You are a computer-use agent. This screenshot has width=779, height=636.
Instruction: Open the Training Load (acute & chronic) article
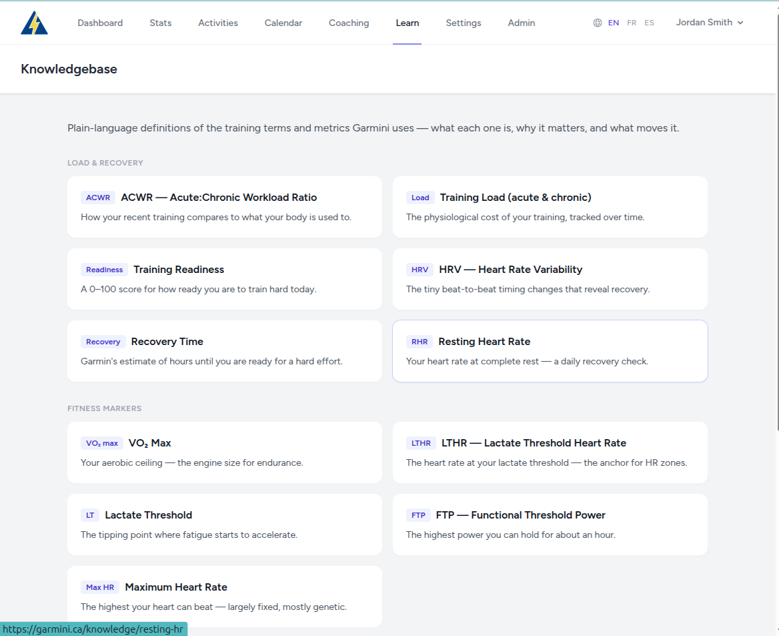(x=550, y=207)
